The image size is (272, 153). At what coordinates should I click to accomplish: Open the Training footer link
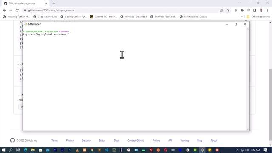[x=184, y=140]
